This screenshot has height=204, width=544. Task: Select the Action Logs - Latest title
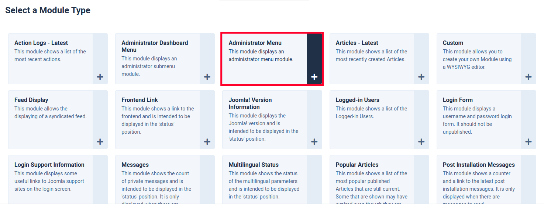pos(41,43)
